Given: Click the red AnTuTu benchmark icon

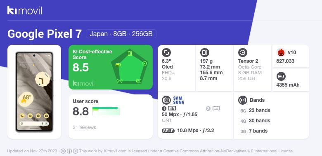Looking at the screenshot, I should (x=281, y=53).
